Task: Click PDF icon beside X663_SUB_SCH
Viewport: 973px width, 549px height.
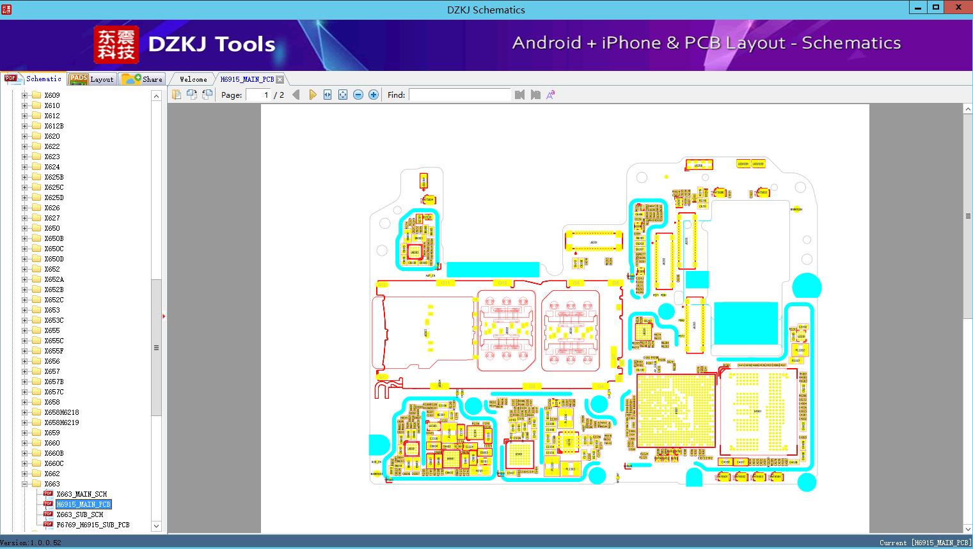Action: coord(48,514)
